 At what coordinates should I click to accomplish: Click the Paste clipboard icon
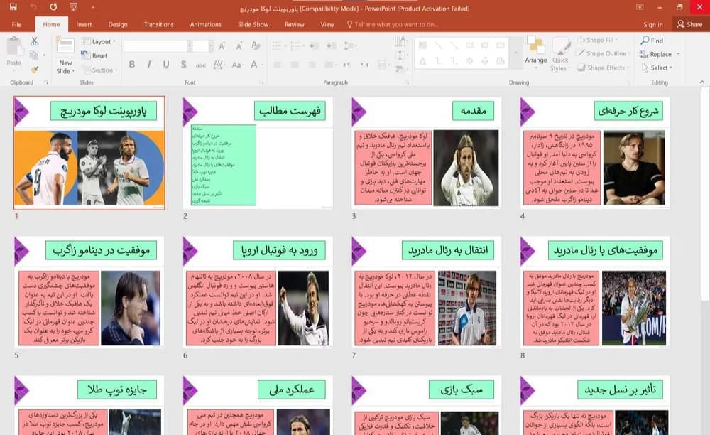14,47
